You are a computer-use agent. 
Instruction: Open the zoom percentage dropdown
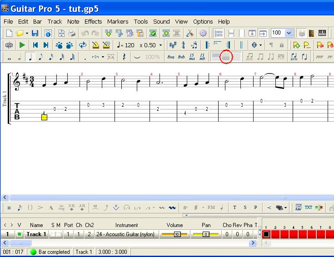pos(289,33)
